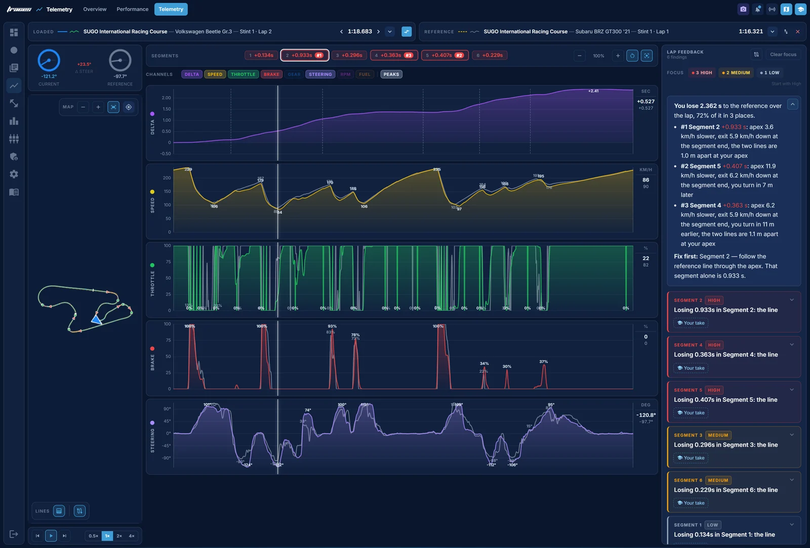Open Your take under Segment 5 finding
The image size is (810, 548).
pyautogui.click(x=691, y=413)
